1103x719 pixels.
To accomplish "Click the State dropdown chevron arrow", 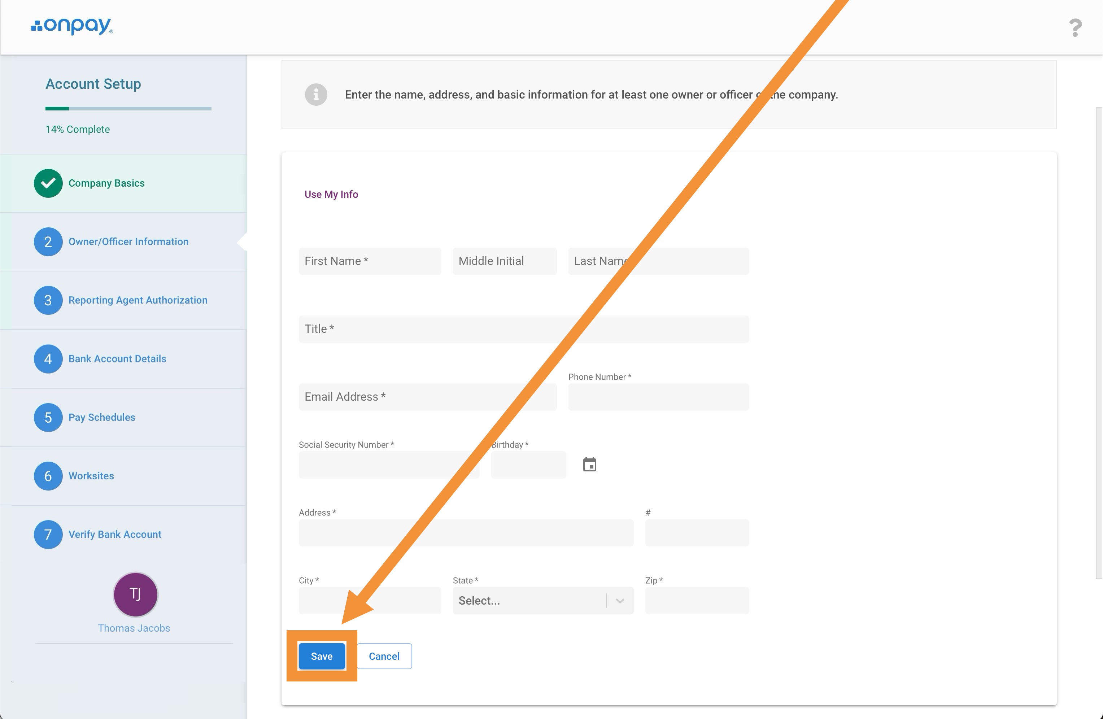I will coord(620,601).
